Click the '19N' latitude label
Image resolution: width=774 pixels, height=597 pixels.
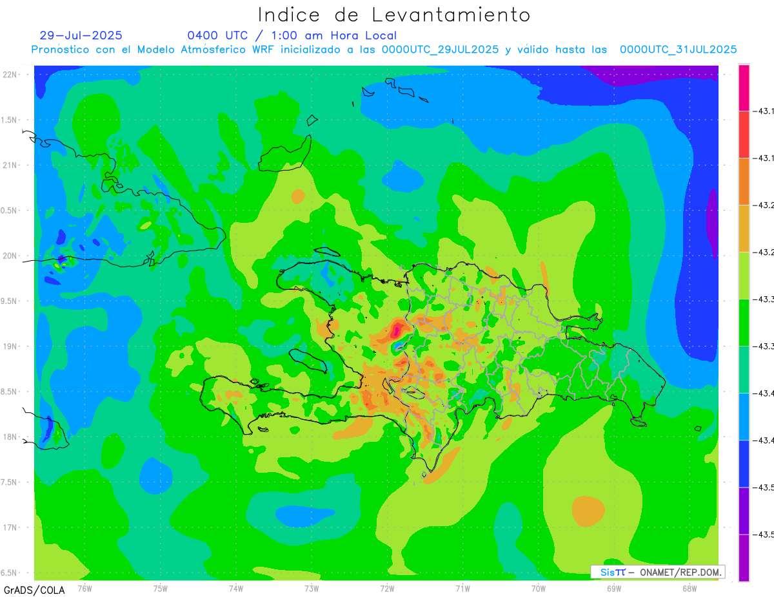pyautogui.click(x=10, y=346)
